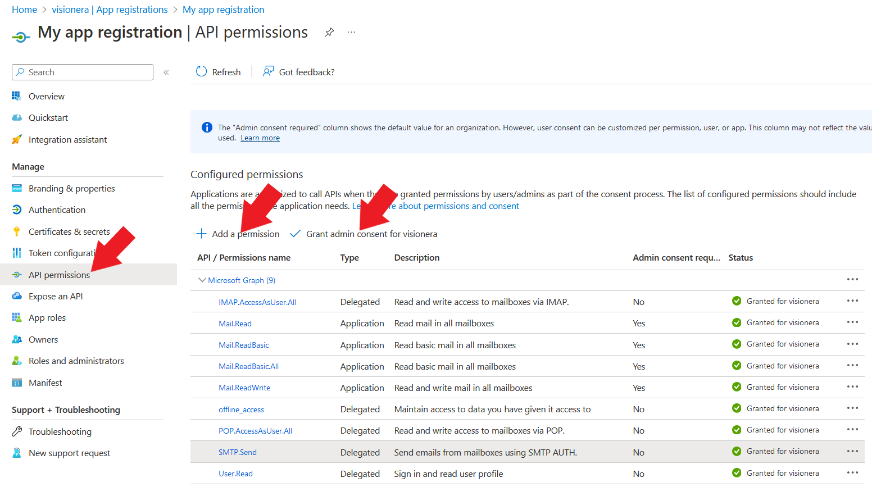The height and width of the screenshot is (487, 872).
Task: Collapse the Microsoft Graph permissions group
Action: pyautogui.click(x=202, y=280)
